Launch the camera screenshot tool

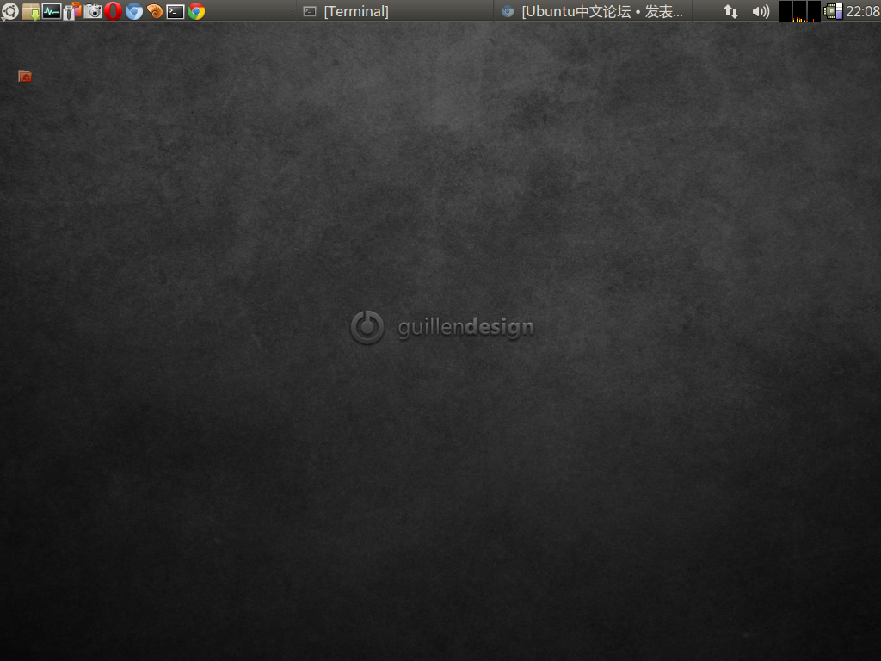point(93,11)
